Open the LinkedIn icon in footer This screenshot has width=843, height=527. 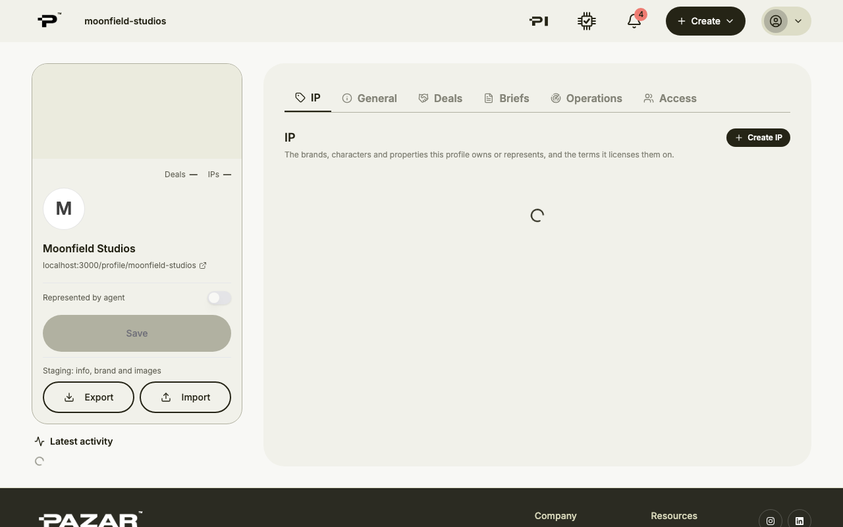(800, 520)
